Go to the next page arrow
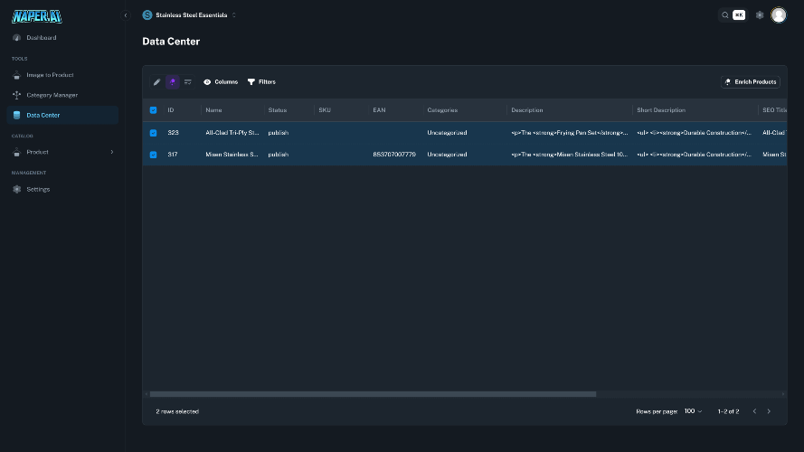Image resolution: width=804 pixels, height=452 pixels. pos(769,411)
